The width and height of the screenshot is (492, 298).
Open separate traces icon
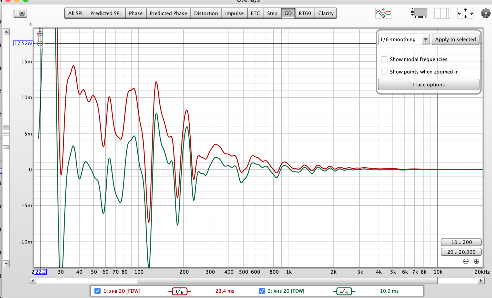coord(383,13)
